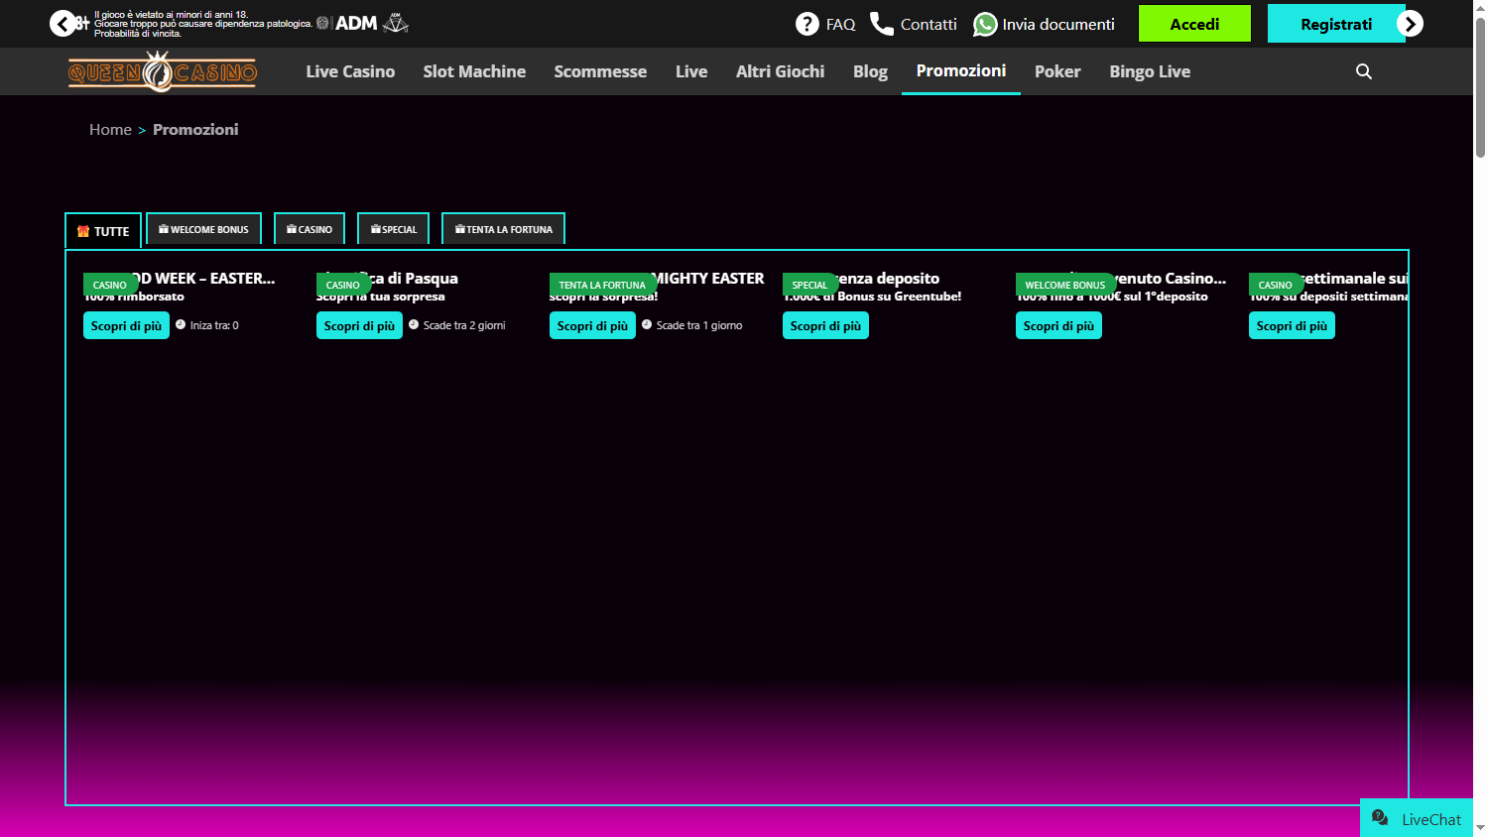The image size is (1488, 837).
Task: Click Scopri di più for the settimanale promo
Action: pyautogui.click(x=1292, y=325)
